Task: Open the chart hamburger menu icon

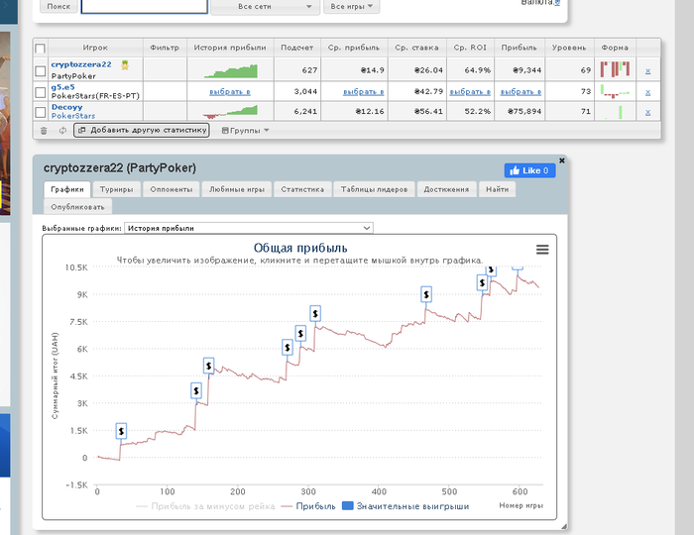Action: 542,250
